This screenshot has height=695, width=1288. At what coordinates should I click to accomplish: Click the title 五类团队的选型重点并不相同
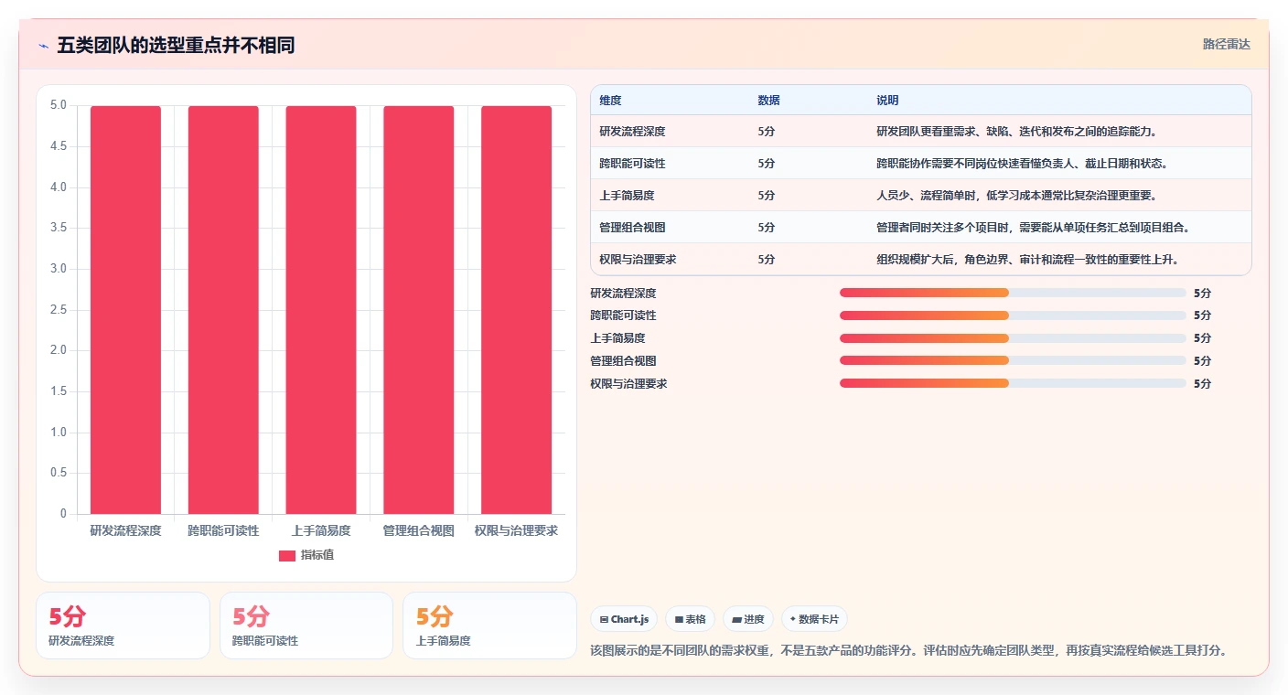click(176, 46)
